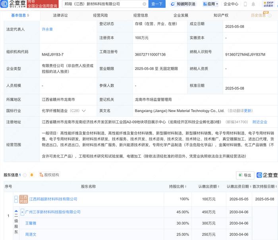
Task: Switch to the 经营信息 tab
Action: 141,15
